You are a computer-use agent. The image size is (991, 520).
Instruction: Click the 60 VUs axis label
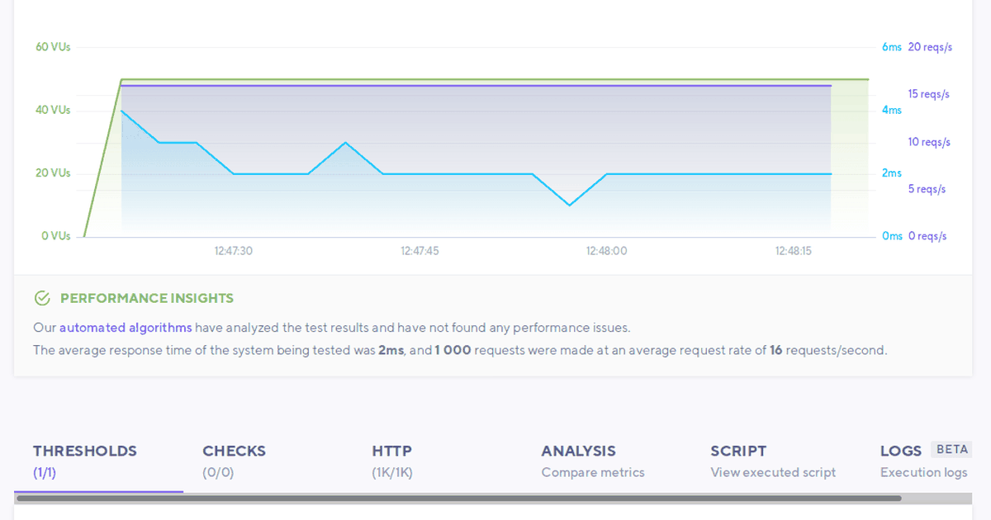point(53,47)
